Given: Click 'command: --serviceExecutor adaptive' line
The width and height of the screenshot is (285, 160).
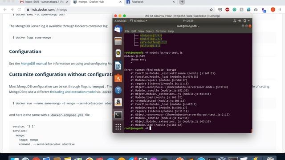Looking at the screenshot, I should click(x=47, y=144).
